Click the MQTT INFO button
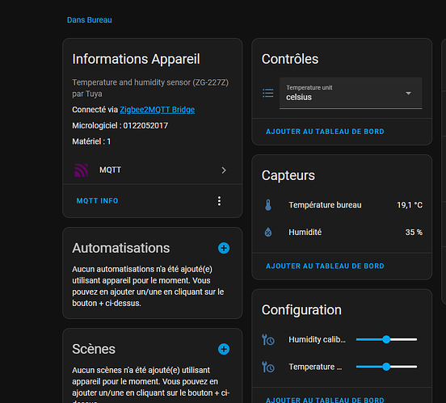This screenshot has width=446, height=403. click(97, 201)
